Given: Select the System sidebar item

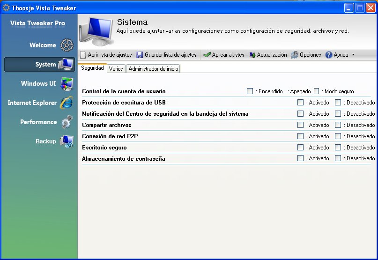Looking at the screenshot, I should pos(39,64).
